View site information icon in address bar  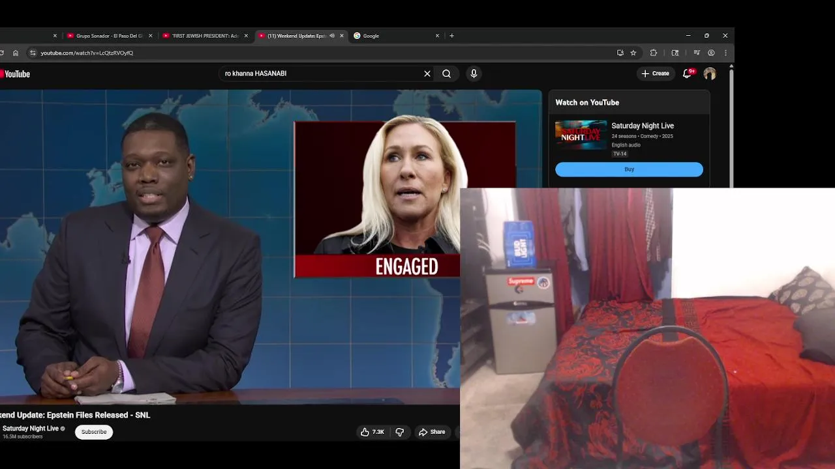click(x=33, y=53)
